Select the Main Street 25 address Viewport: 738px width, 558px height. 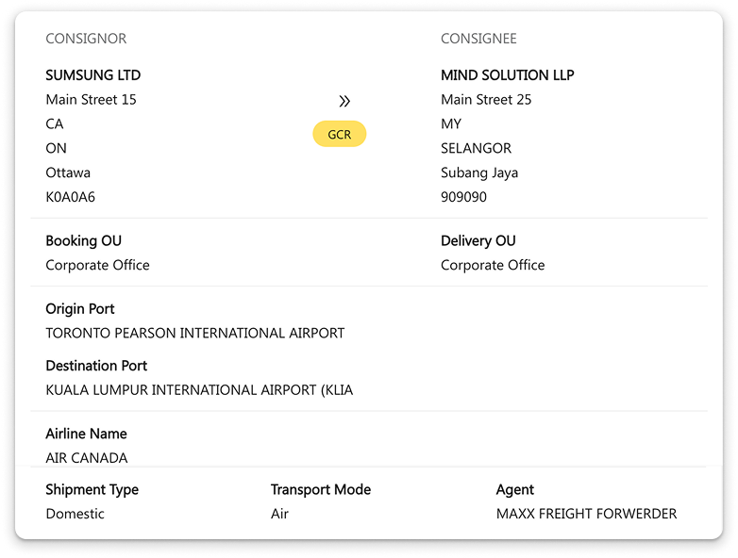(x=486, y=100)
